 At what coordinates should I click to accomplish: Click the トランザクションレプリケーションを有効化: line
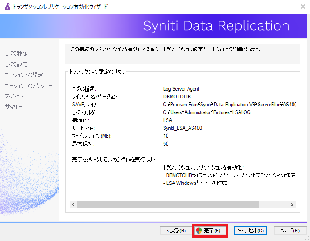203,167
